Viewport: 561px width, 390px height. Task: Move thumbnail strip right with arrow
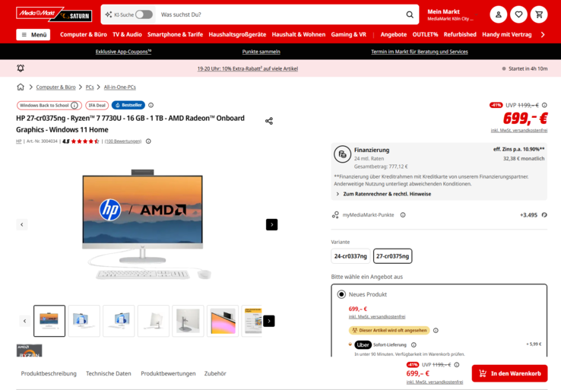click(269, 321)
